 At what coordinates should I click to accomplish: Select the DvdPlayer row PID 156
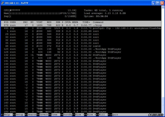81,91
